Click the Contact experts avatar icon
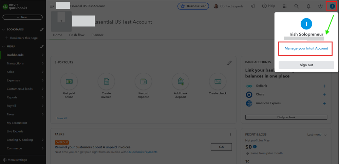The width and height of the screenshot is (339, 164). [216, 6]
